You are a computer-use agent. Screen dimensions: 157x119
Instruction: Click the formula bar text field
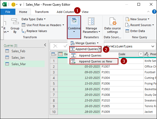127,46
